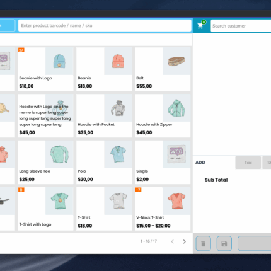Screen dimensions: 271x271
Task: Go to next products page arrow
Action: coord(184,242)
